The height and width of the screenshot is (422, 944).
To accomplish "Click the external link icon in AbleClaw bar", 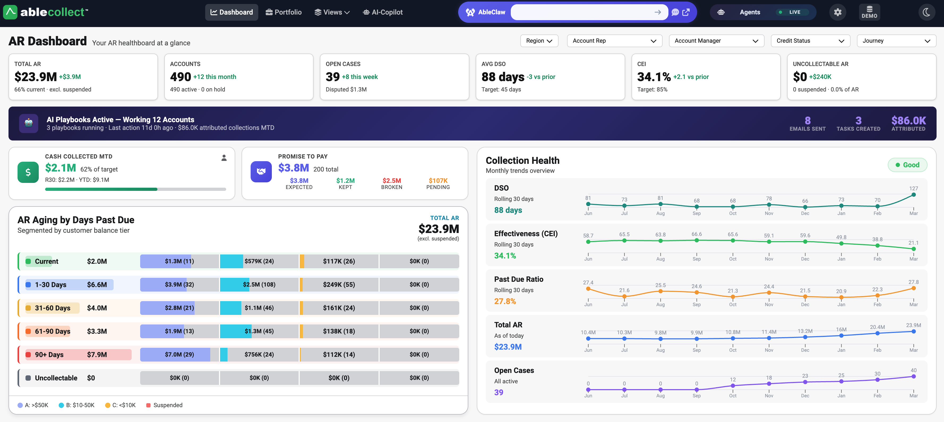I will point(686,12).
